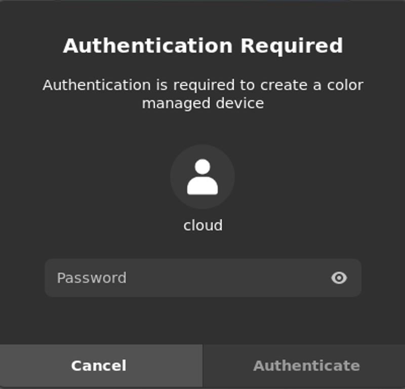This screenshot has width=405, height=389.
Task: Click the color managed device description text
Action: 202,94
